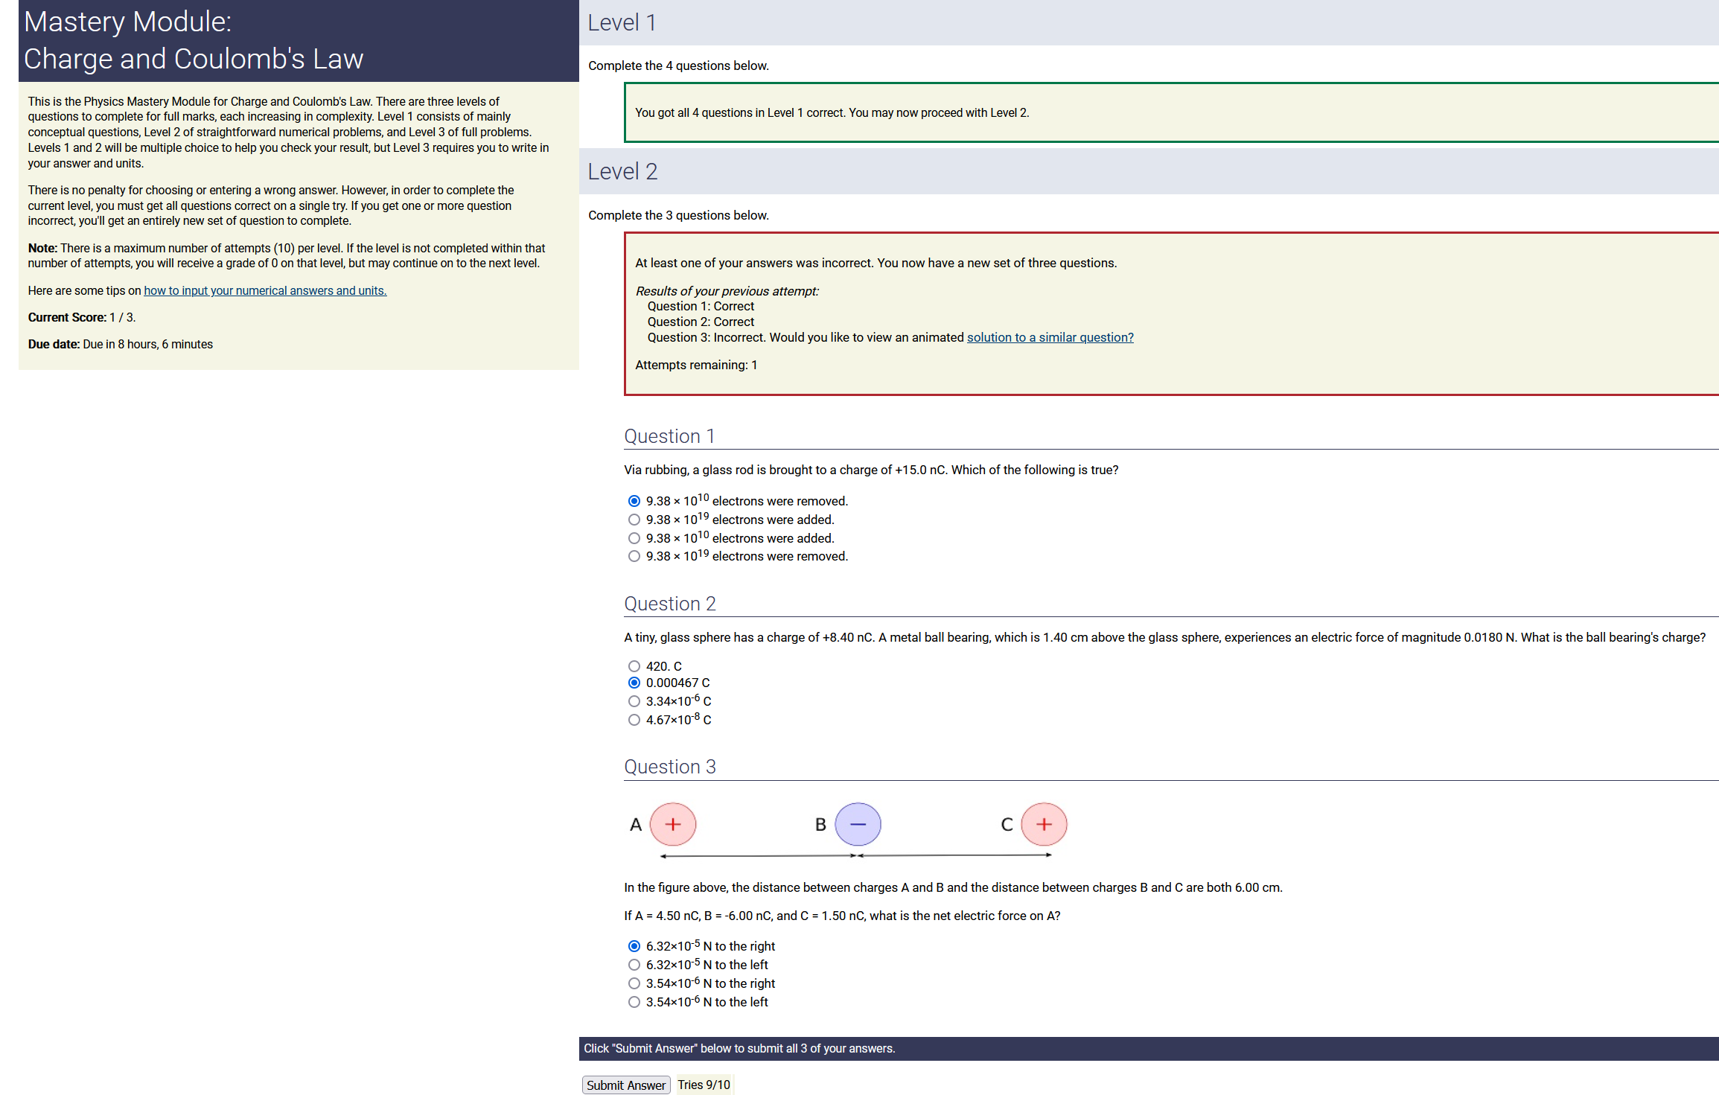Open 'solution to a similar question' link
Image resolution: width=1719 pixels, height=1095 pixels.
point(1050,337)
